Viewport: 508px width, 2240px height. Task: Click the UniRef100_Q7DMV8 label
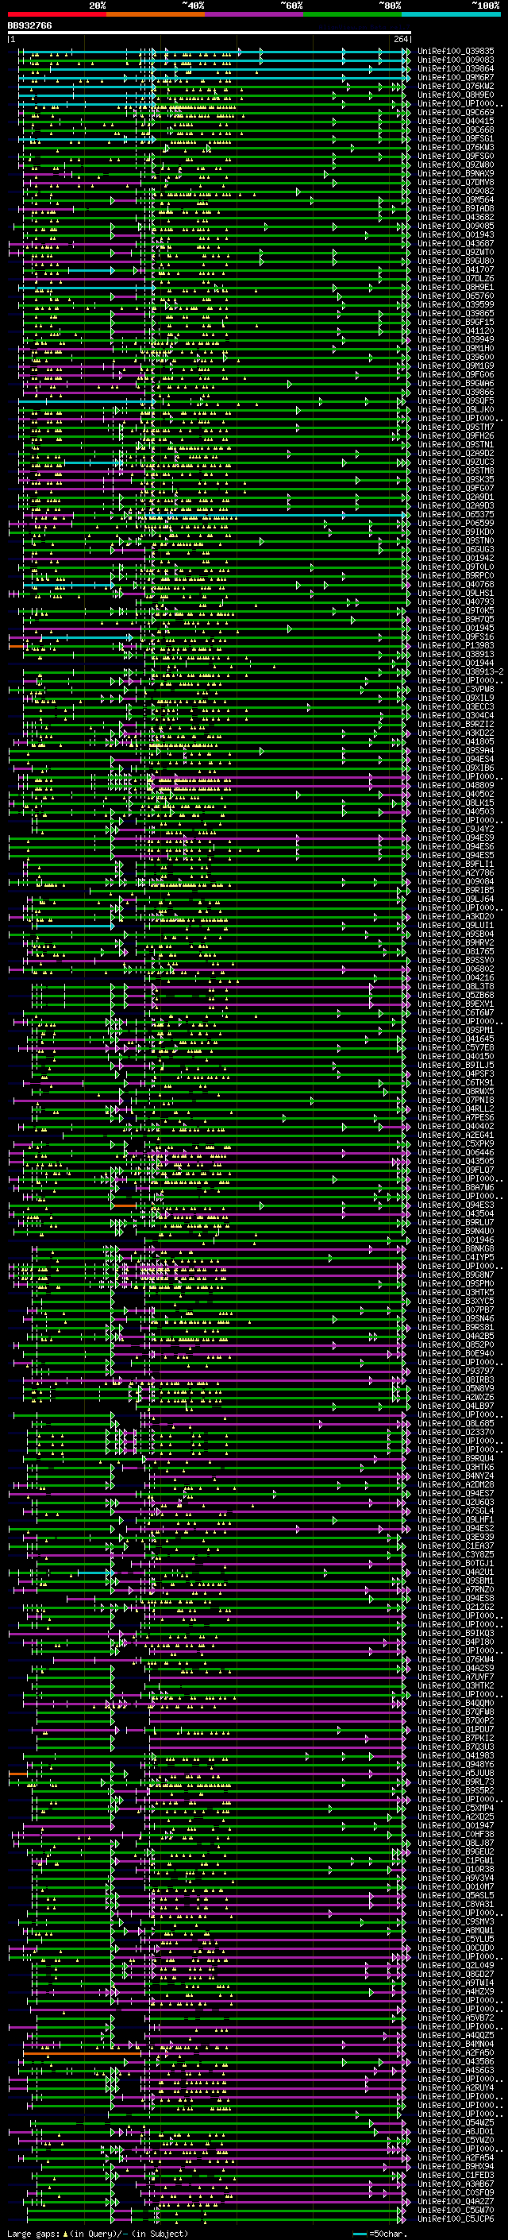point(456,182)
